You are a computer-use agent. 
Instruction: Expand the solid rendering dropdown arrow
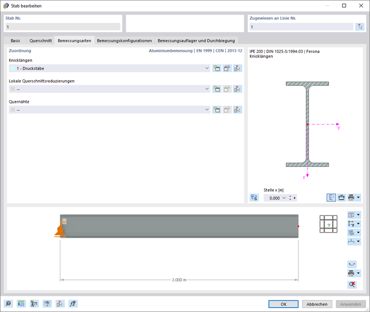pyautogui.click(x=358, y=232)
